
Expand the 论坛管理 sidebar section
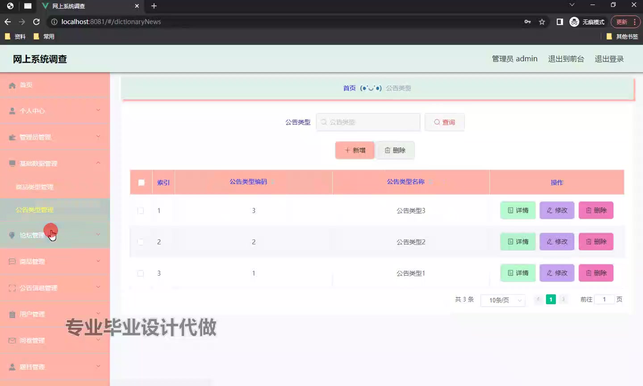98,234
